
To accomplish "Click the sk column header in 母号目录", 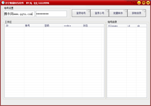I will (x=141, y=26).
